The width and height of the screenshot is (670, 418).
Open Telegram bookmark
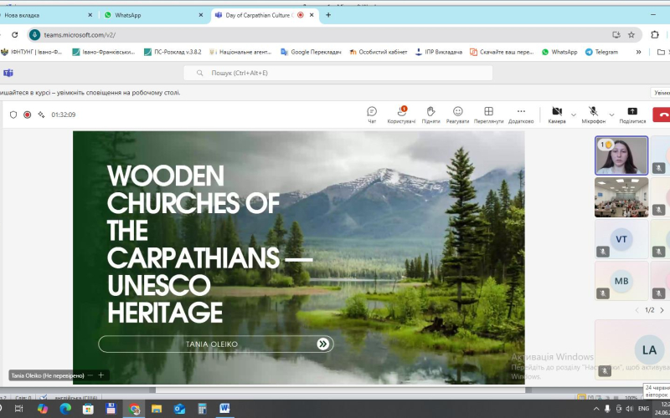pyautogui.click(x=601, y=52)
